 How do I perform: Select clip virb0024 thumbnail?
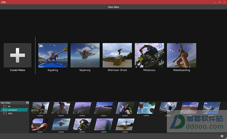pyautogui.click(x=168, y=108)
